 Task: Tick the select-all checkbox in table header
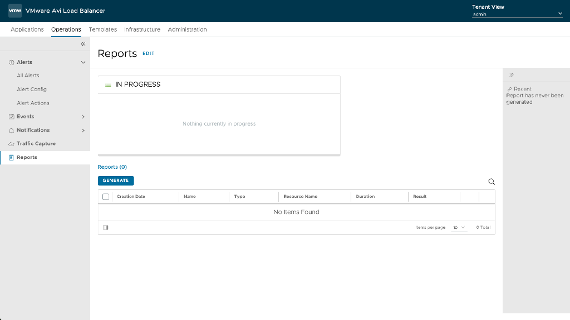pos(105,197)
